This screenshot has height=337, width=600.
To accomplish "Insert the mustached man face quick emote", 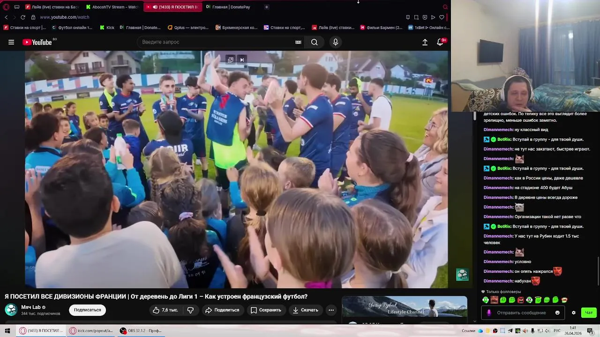I will [x=494, y=300].
